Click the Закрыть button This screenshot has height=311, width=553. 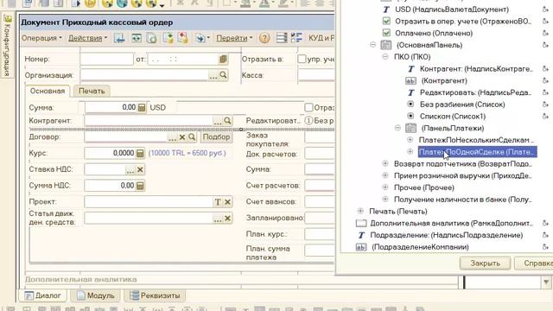tap(485, 263)
